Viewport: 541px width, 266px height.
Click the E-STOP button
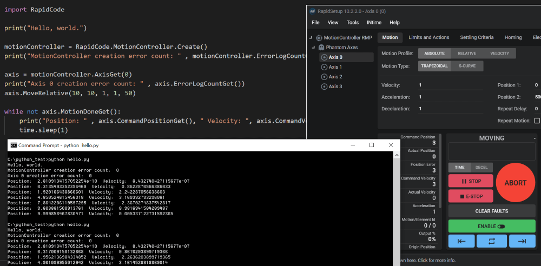pyautogui.click(x=471, y=196)
